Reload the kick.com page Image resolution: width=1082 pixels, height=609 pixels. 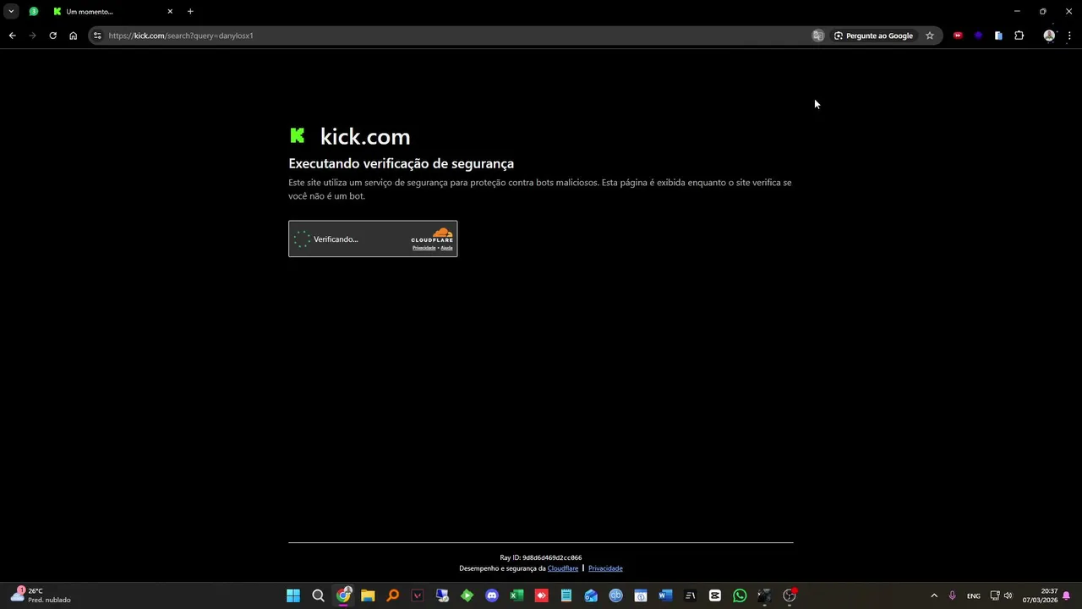point(52,36)
